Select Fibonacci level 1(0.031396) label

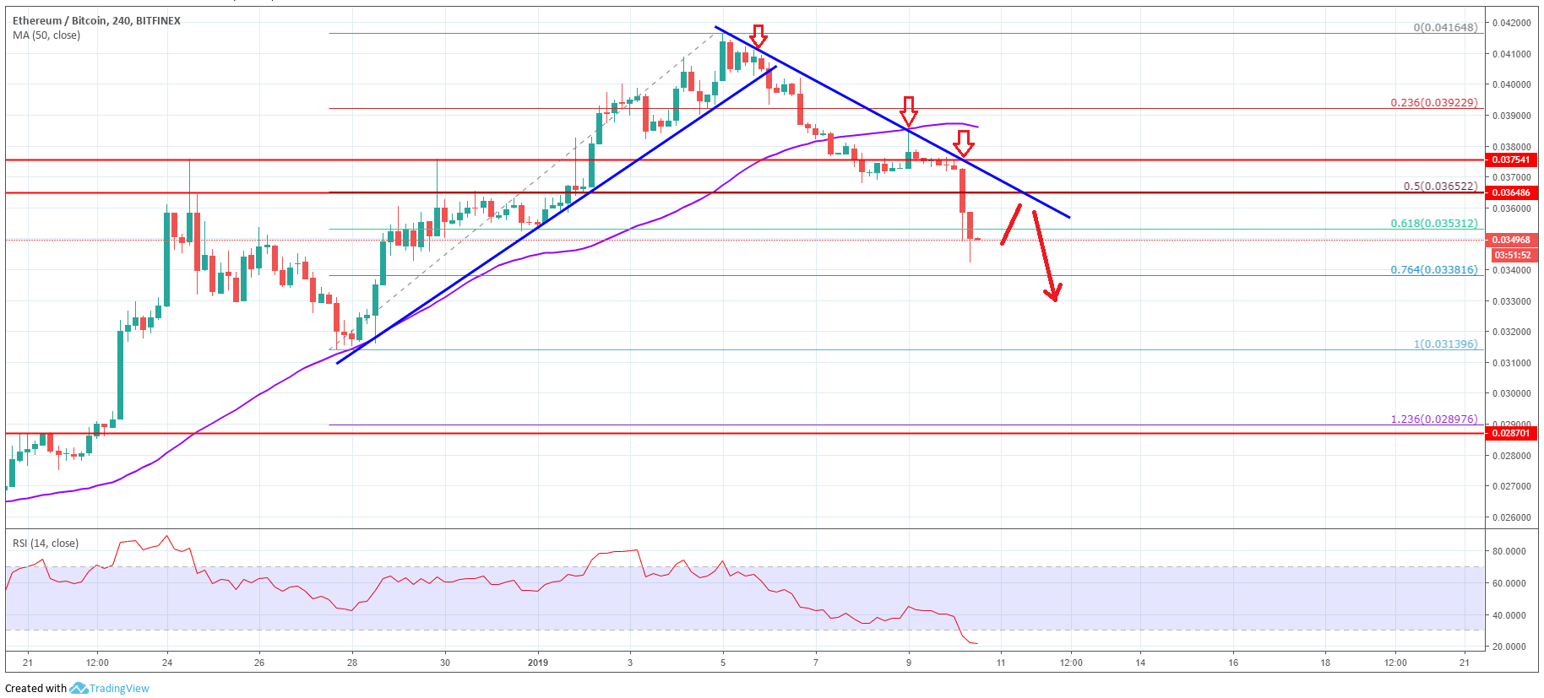(1445, 344)
